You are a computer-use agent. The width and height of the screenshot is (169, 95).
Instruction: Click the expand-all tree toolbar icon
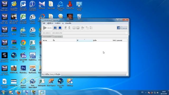click(x=87, y=28)
